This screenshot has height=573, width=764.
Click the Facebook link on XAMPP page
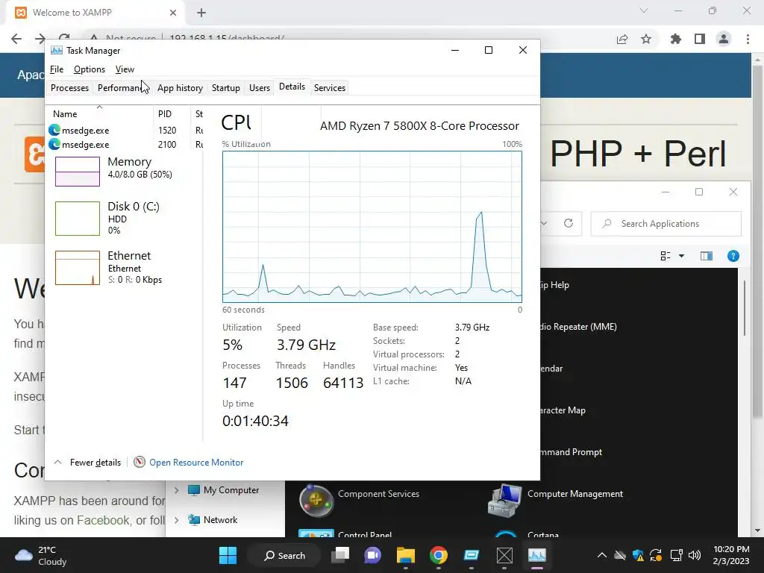(x=103, y=520)
